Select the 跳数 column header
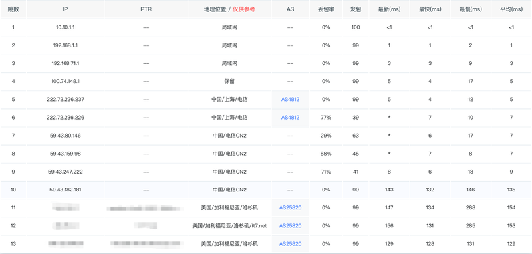 click(13, 9)
